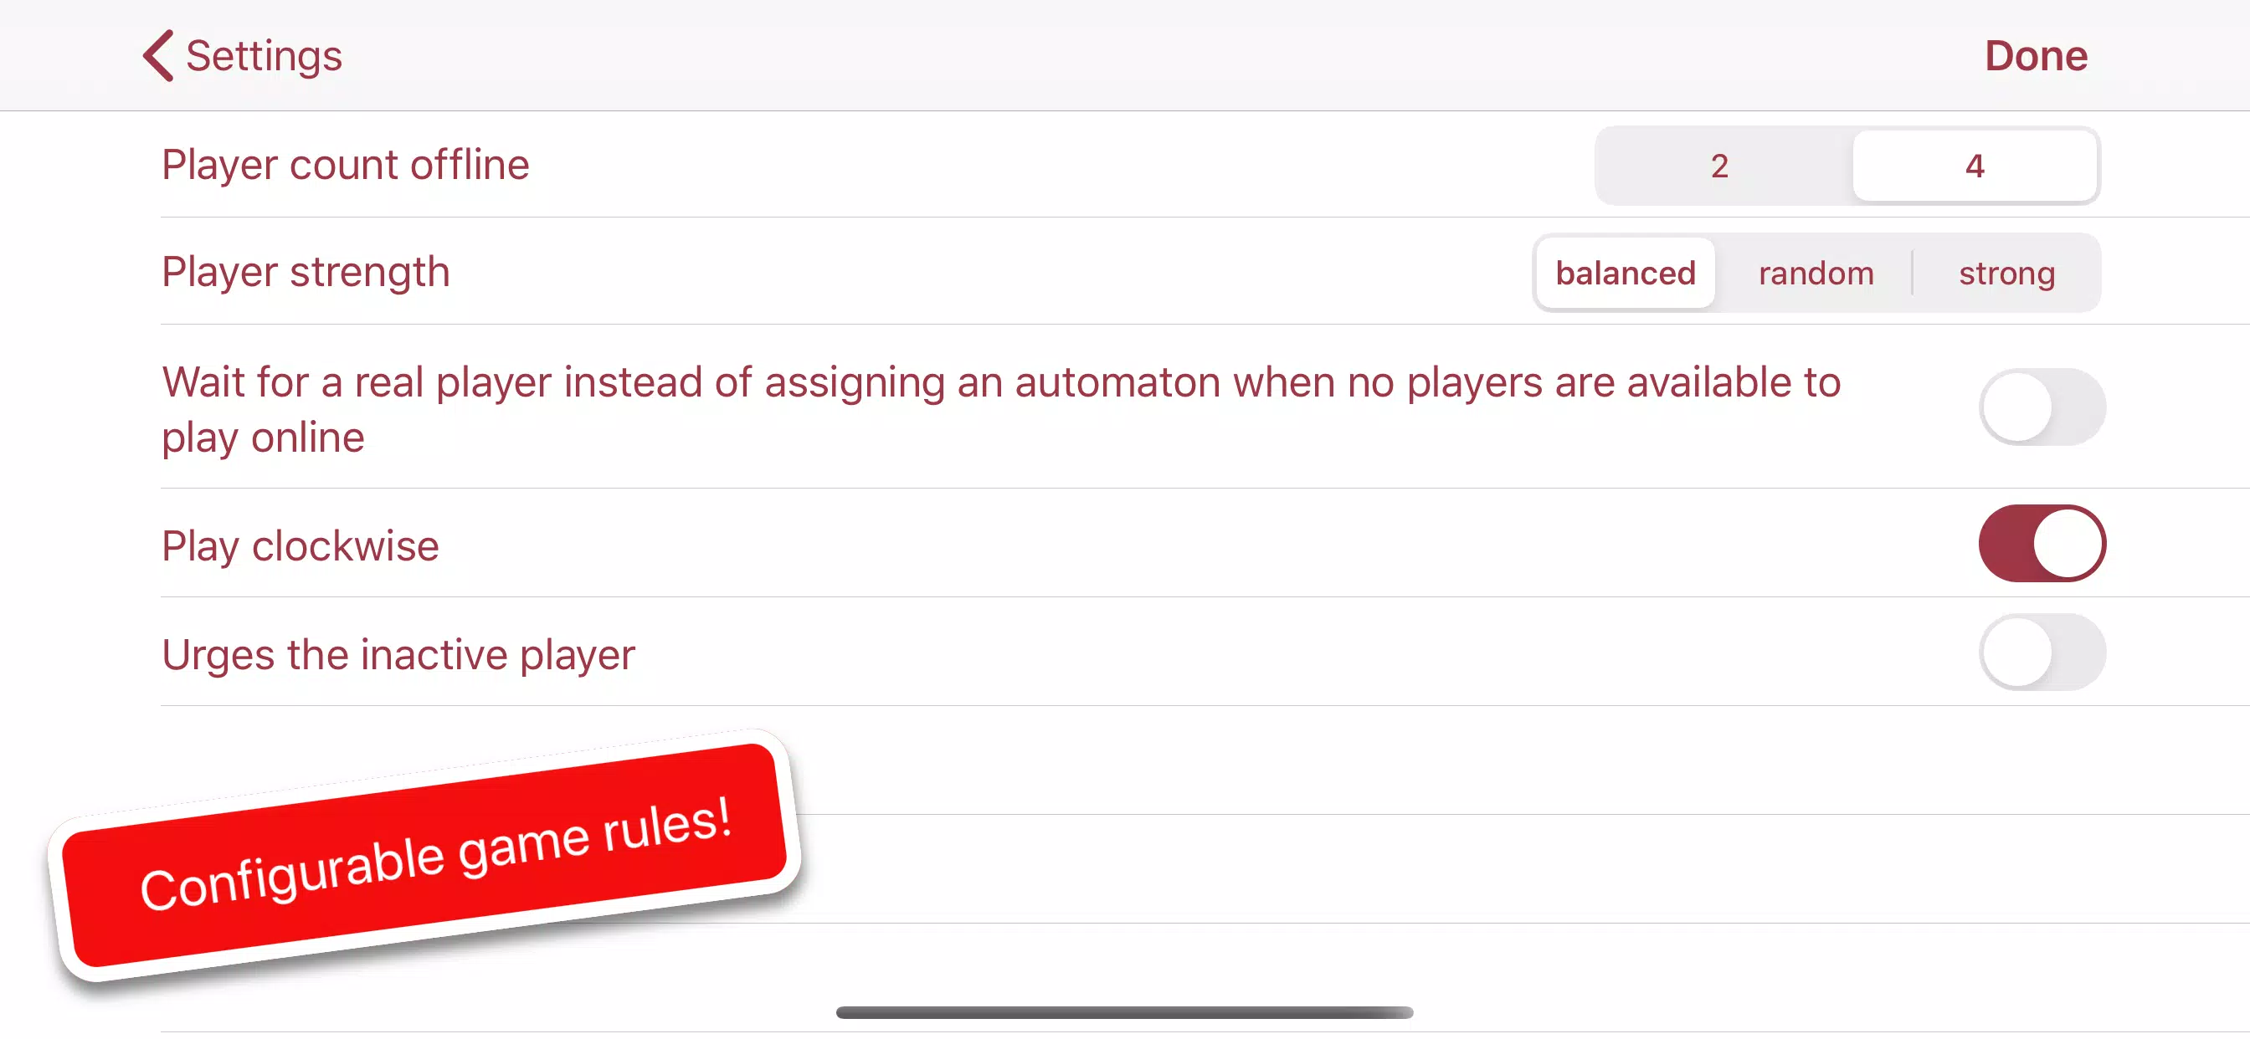Select strong player strength
2250x1039 pixels.
(2007, 273)
